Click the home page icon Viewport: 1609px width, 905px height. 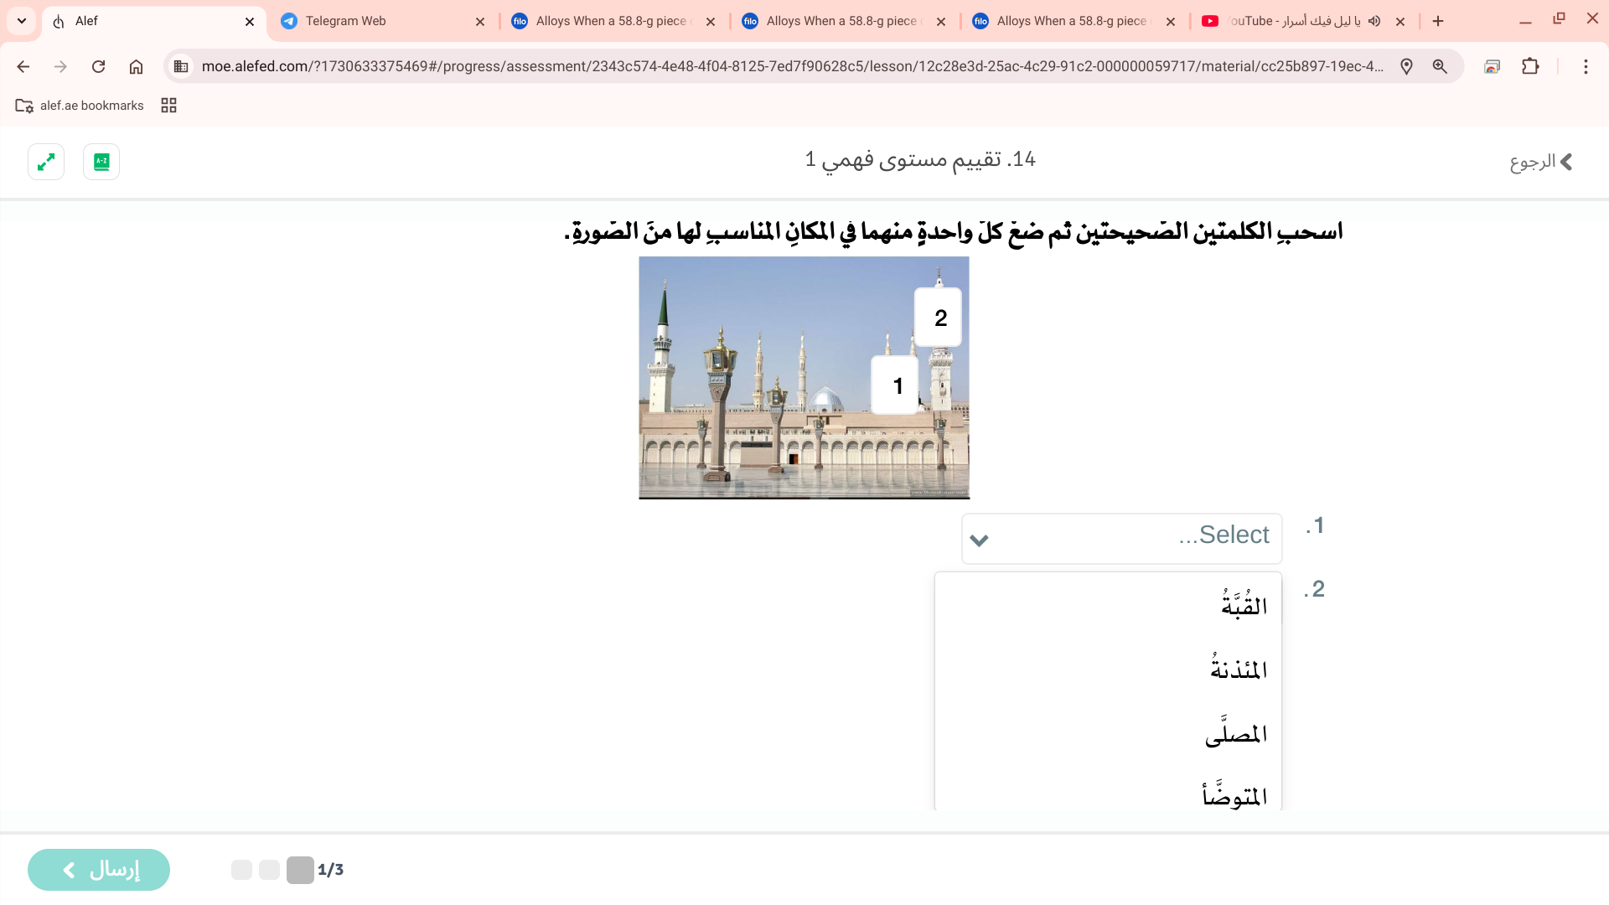click(136, 66)
